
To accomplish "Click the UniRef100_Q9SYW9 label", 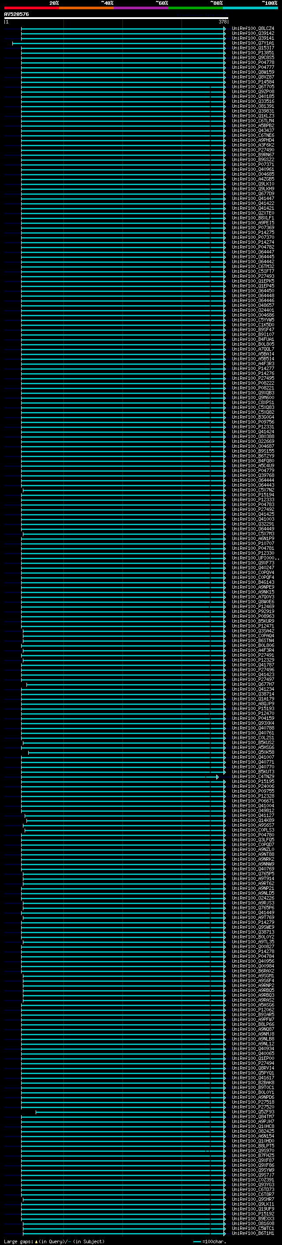I will [x=253, y=1169].
